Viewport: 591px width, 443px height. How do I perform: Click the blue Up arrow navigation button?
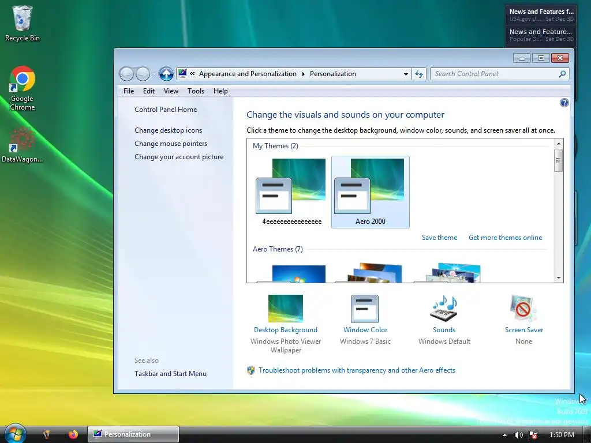tap(166, 74)
